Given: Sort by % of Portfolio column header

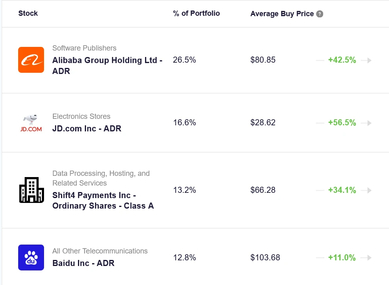Looking at the screenshot, I should coord(196,13).
